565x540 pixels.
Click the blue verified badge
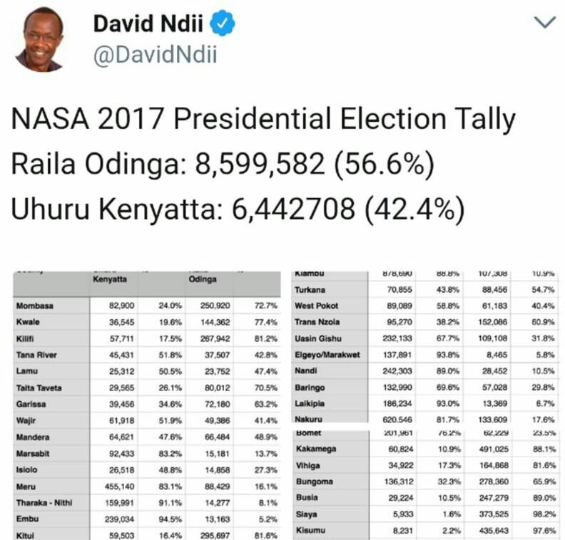[x=226, y=24]
